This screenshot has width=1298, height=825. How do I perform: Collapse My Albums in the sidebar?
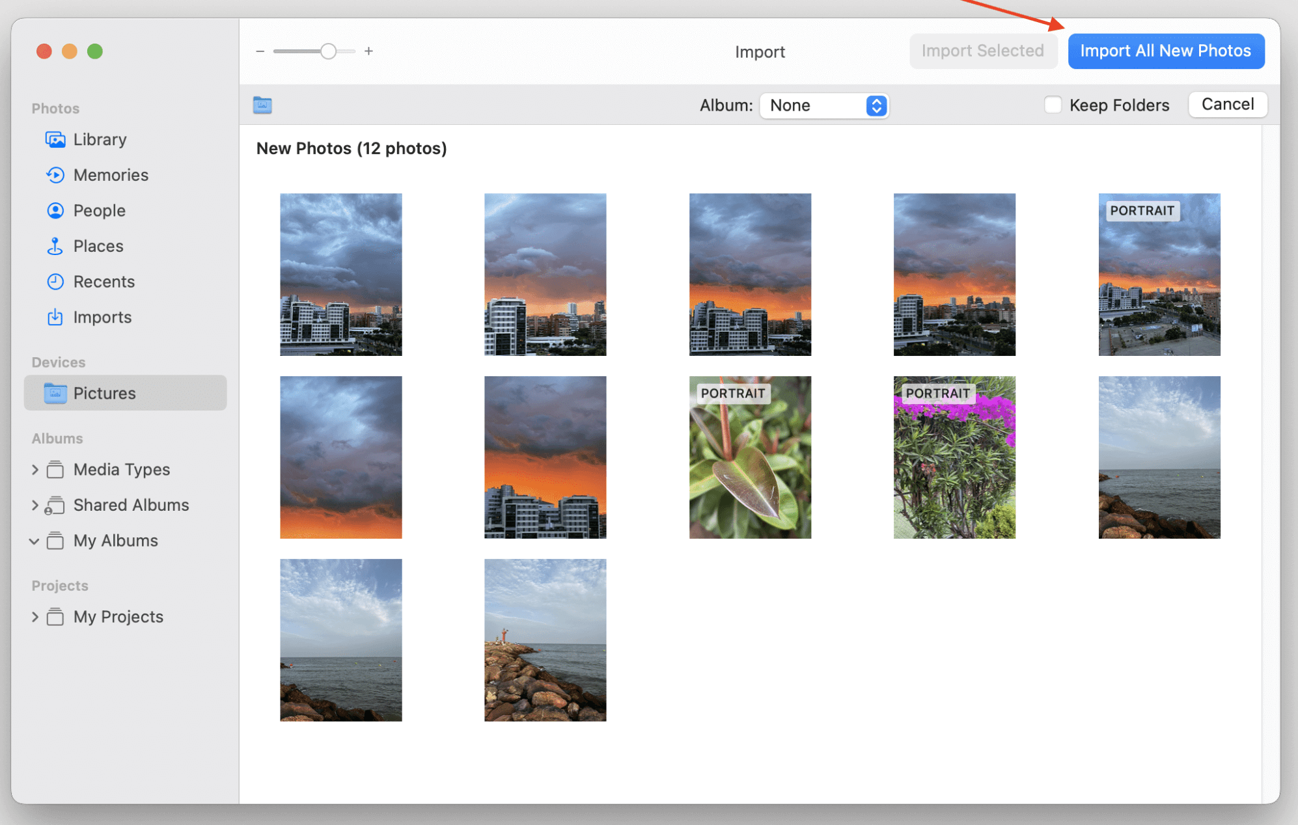pos(34,541)
